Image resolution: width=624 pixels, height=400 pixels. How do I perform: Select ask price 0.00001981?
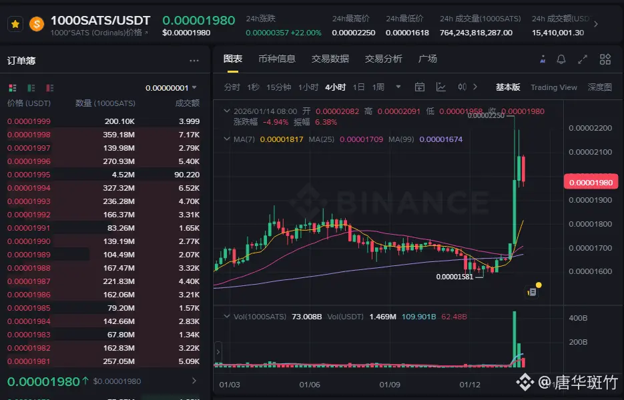click(29, 361)
